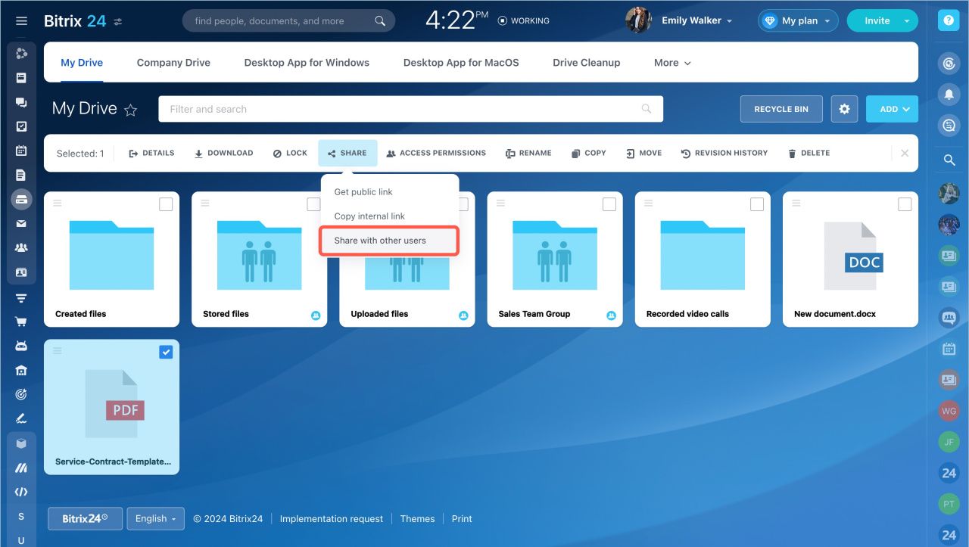Click DOWNLOAD in action bar
969x547 pixels.
[223, 153]
